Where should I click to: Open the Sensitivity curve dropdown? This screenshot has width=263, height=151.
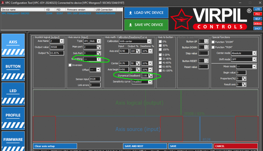point(150,82)
